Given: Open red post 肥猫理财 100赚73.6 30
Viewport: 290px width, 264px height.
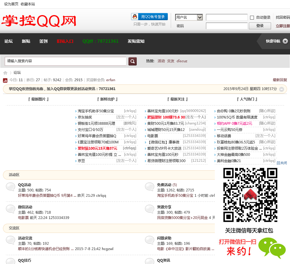Looking at the screenshot, I should [x=166, y=117].
